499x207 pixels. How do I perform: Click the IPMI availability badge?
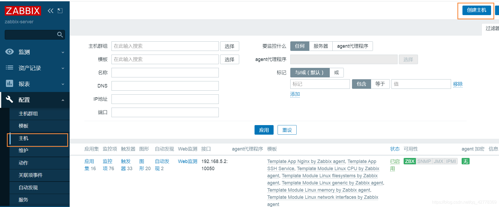(451, 161)
